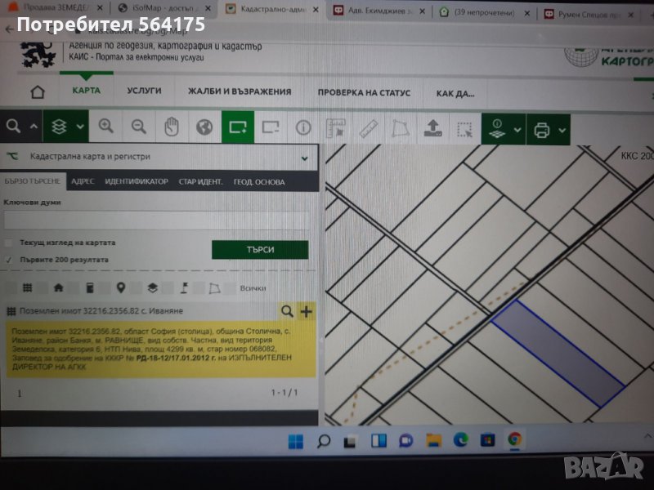Click the 'Ключови думи' search field

coord(155,220)
